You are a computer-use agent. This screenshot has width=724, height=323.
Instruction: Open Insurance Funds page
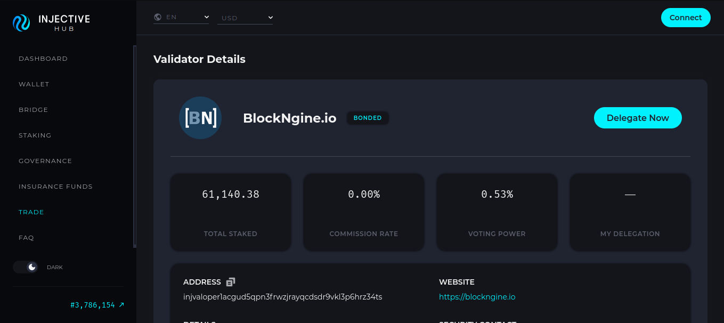pyautogui.click(x=55, y=187)
